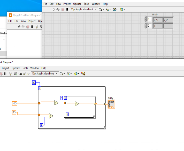Image resolution: width=184 pixels, height=151 pixels.
Task: Select the Square function in inner loop
Action: [x=77, y=104]
